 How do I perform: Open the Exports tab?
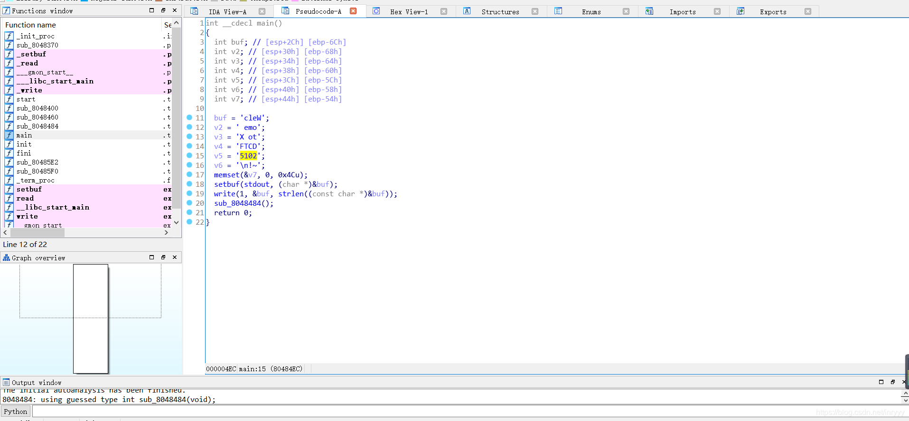[773, 12]
